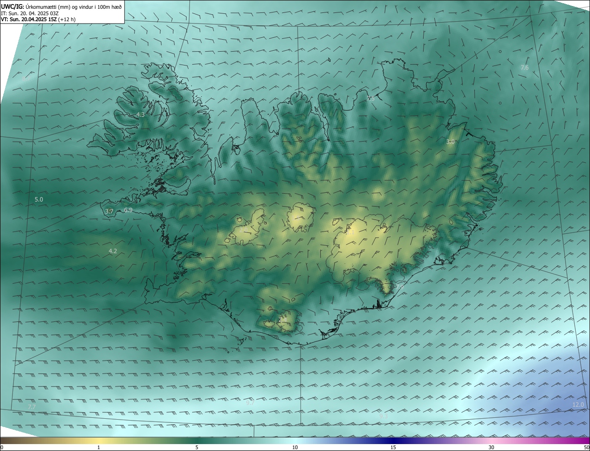
Task: Pick the pale yellow band above tick 1
Action: coord(99,440)
